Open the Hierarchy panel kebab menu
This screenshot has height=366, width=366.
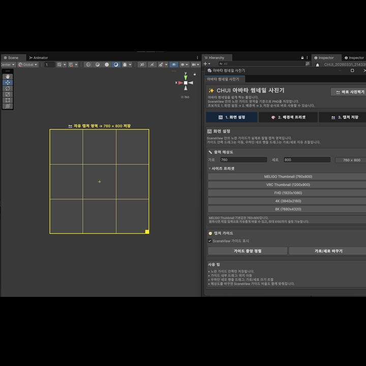[307, 57]
